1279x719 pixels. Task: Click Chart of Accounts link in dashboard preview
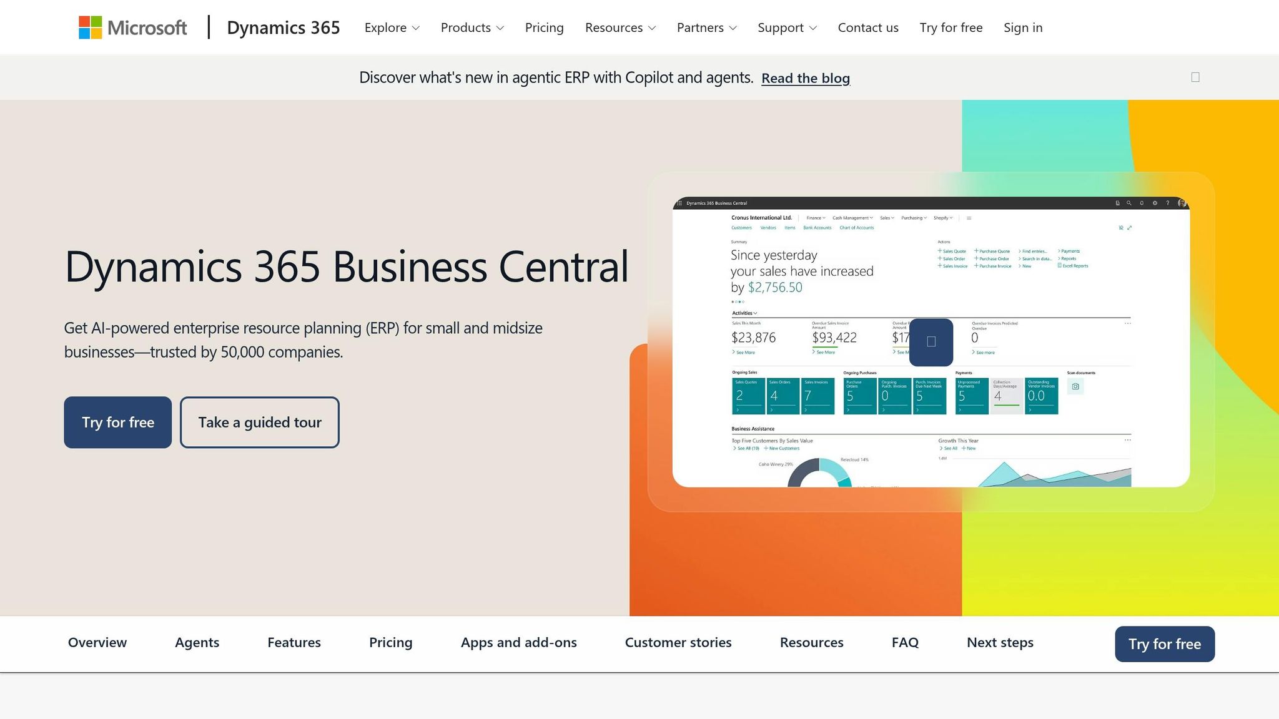click(x=857, y=228)
